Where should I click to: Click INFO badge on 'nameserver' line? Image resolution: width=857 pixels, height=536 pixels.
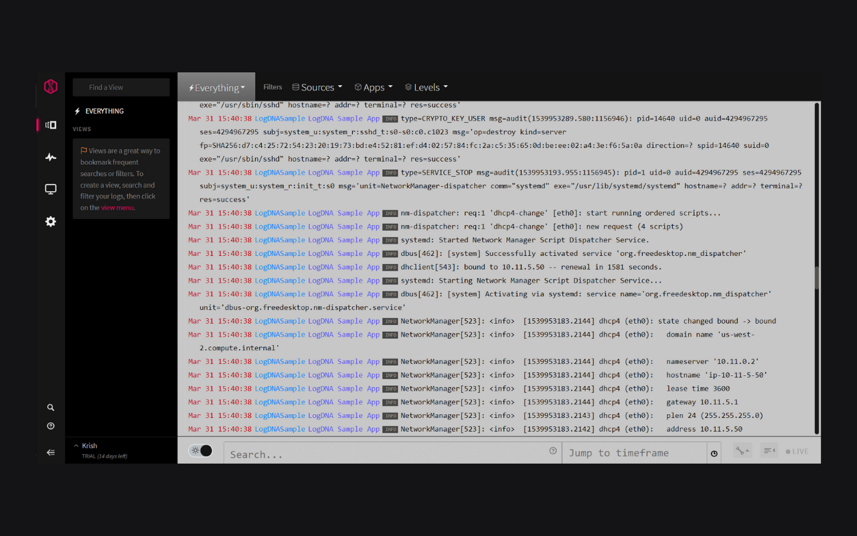(x=390, y=362)
